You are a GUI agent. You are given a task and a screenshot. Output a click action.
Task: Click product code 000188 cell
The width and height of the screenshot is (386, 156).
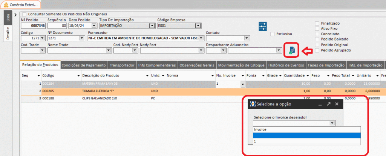pos(61,98)
